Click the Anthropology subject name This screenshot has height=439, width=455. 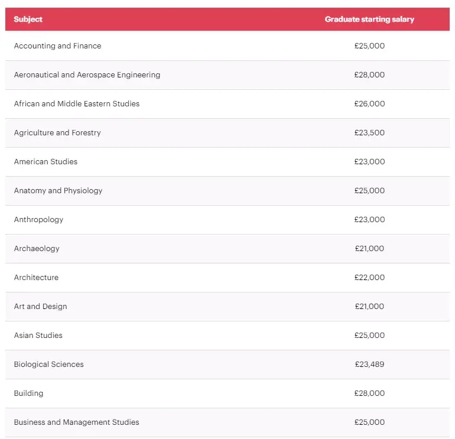(38, 220)
